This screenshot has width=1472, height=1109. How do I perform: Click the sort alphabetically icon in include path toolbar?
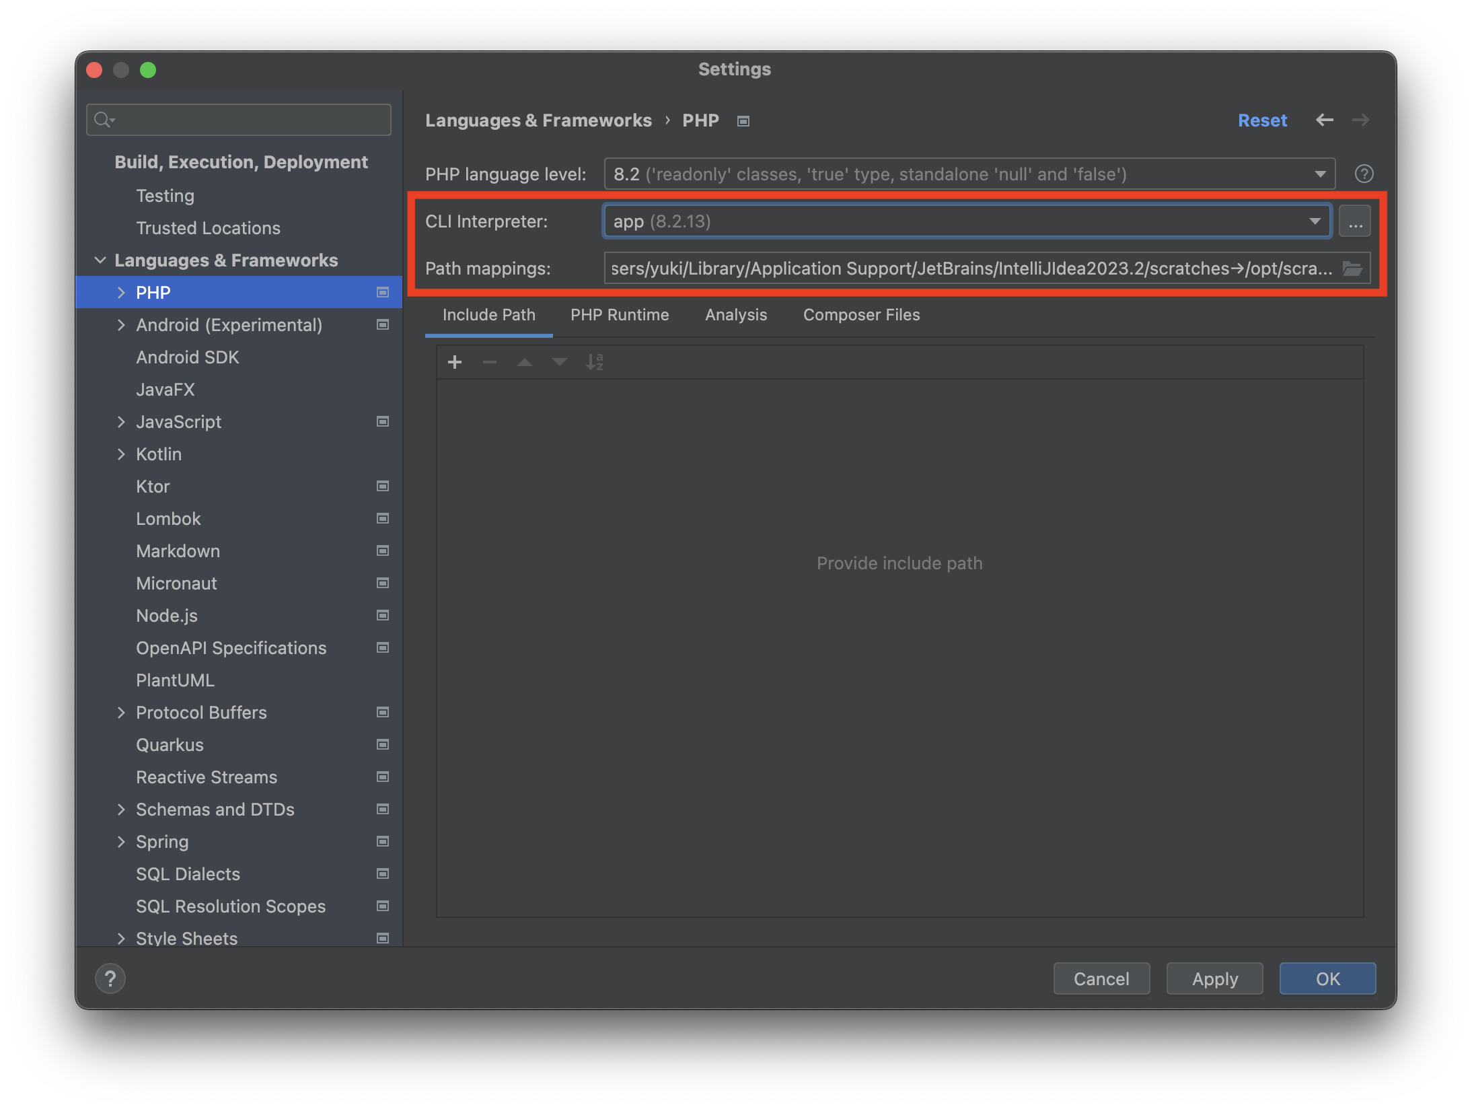coord(594,362)
